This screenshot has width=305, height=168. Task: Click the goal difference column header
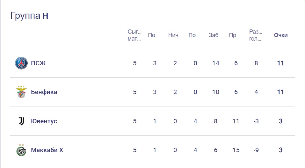point(256,35)
